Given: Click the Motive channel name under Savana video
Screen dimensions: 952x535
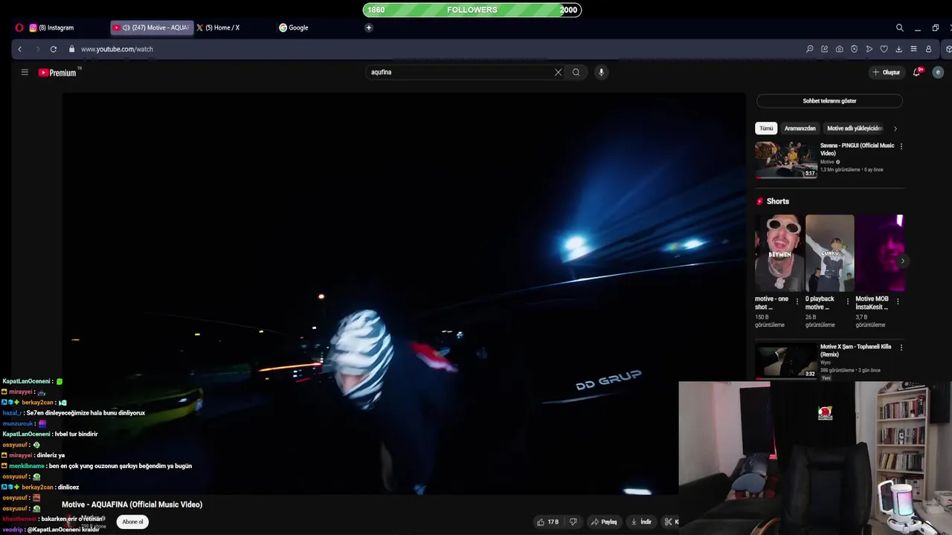Looking at the screenshot, I should click(x=827, y=162).
